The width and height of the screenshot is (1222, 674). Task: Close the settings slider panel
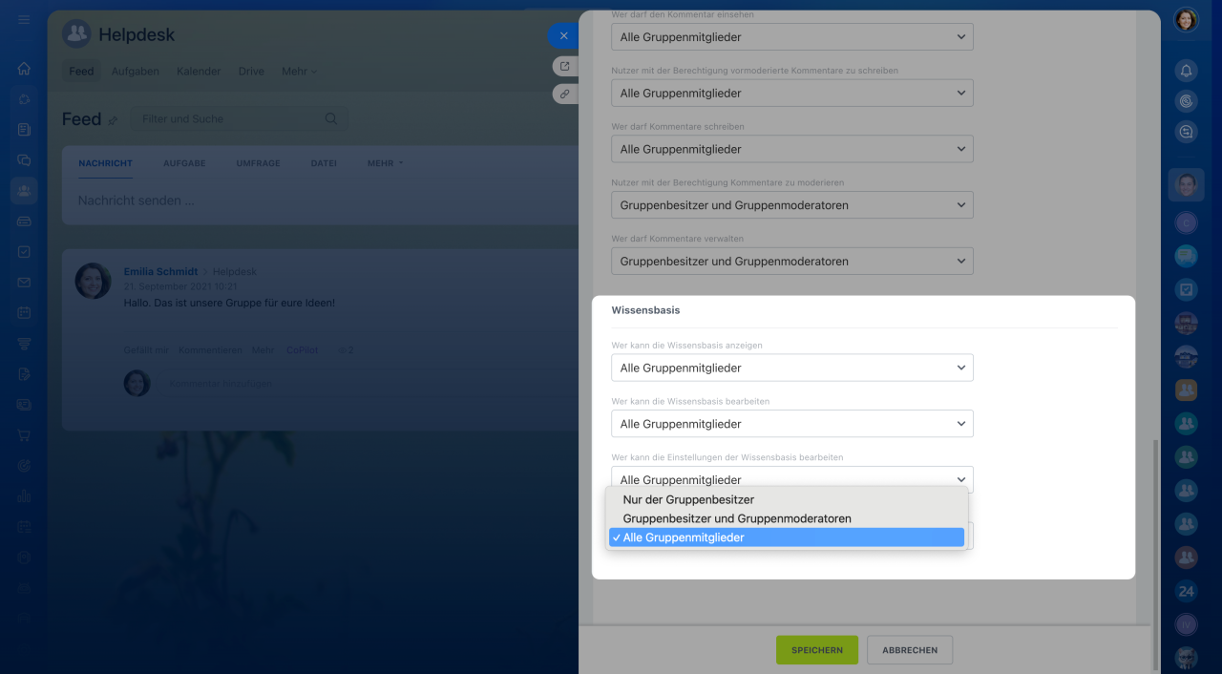click(563, 36)
